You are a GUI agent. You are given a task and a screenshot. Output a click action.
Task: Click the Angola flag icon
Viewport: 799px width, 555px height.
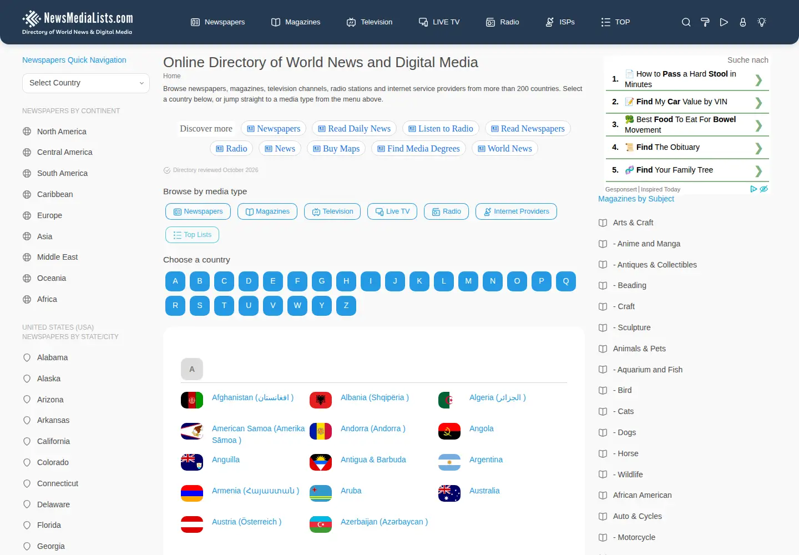tap(449, 431)
